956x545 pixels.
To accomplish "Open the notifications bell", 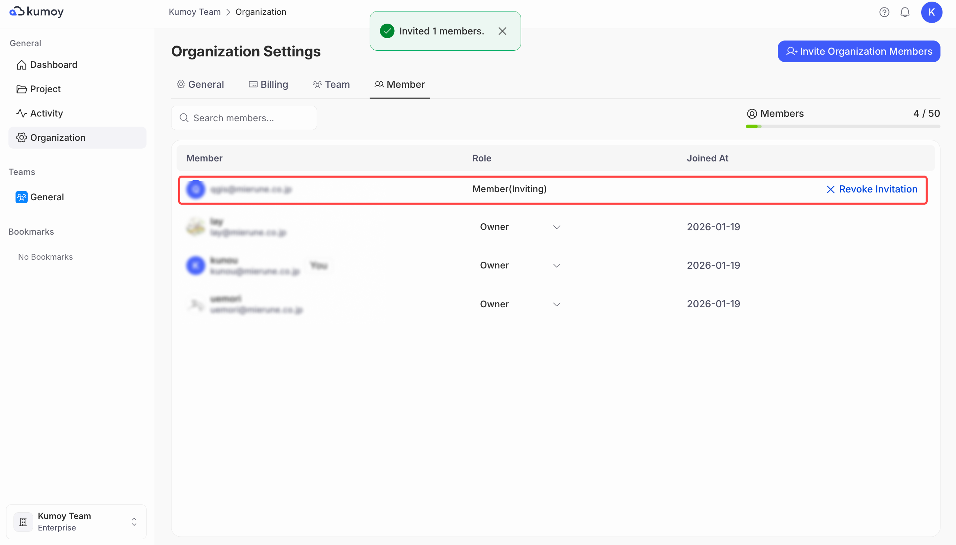I will (x=905, y=12).
